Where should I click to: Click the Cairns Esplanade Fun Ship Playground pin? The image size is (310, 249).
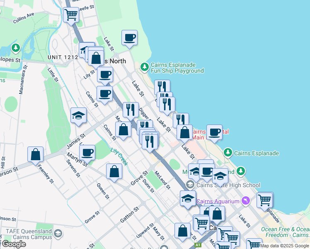tap(145, 67)
